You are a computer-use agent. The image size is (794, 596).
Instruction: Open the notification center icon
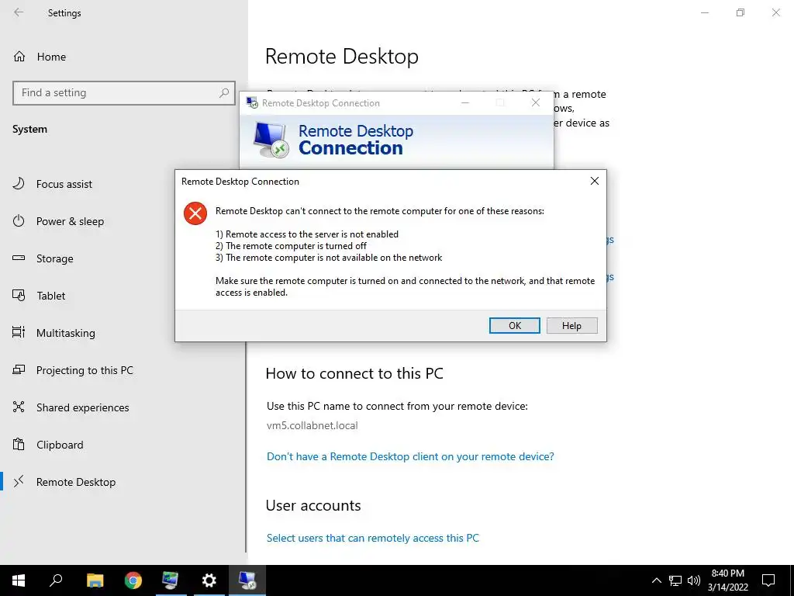[768, 580]
